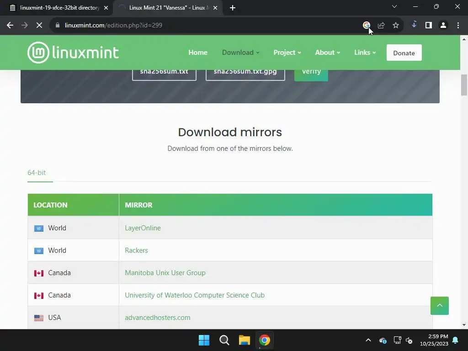
Task: Bookmark this page with the star
Action: [396, 26]
